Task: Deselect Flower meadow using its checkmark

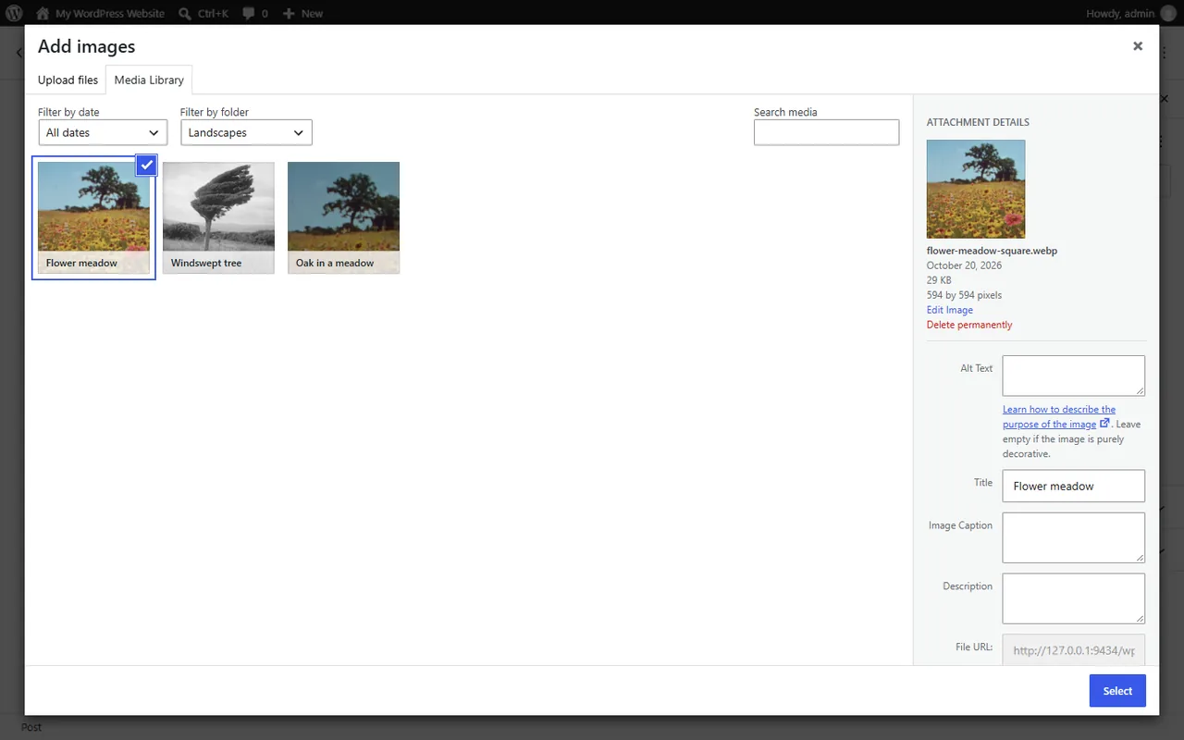Action: coord(146,165)
